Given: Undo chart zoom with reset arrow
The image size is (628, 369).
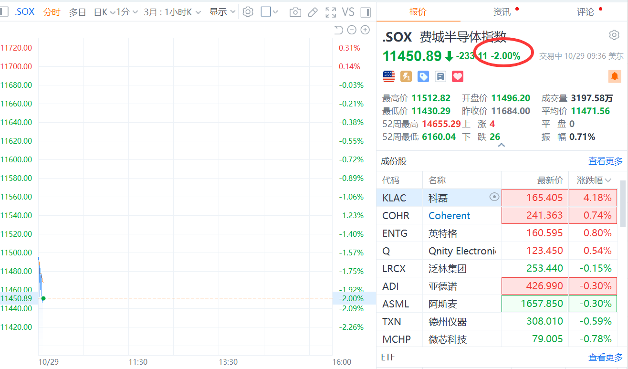Looking at the screenshot, I should point(338,30).
